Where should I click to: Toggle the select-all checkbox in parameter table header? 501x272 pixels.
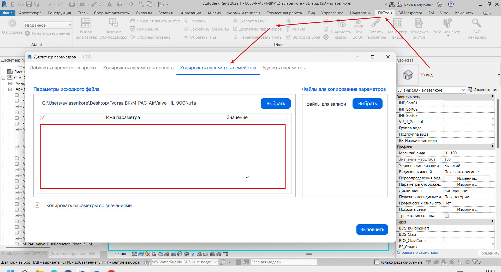click(43, 118)
